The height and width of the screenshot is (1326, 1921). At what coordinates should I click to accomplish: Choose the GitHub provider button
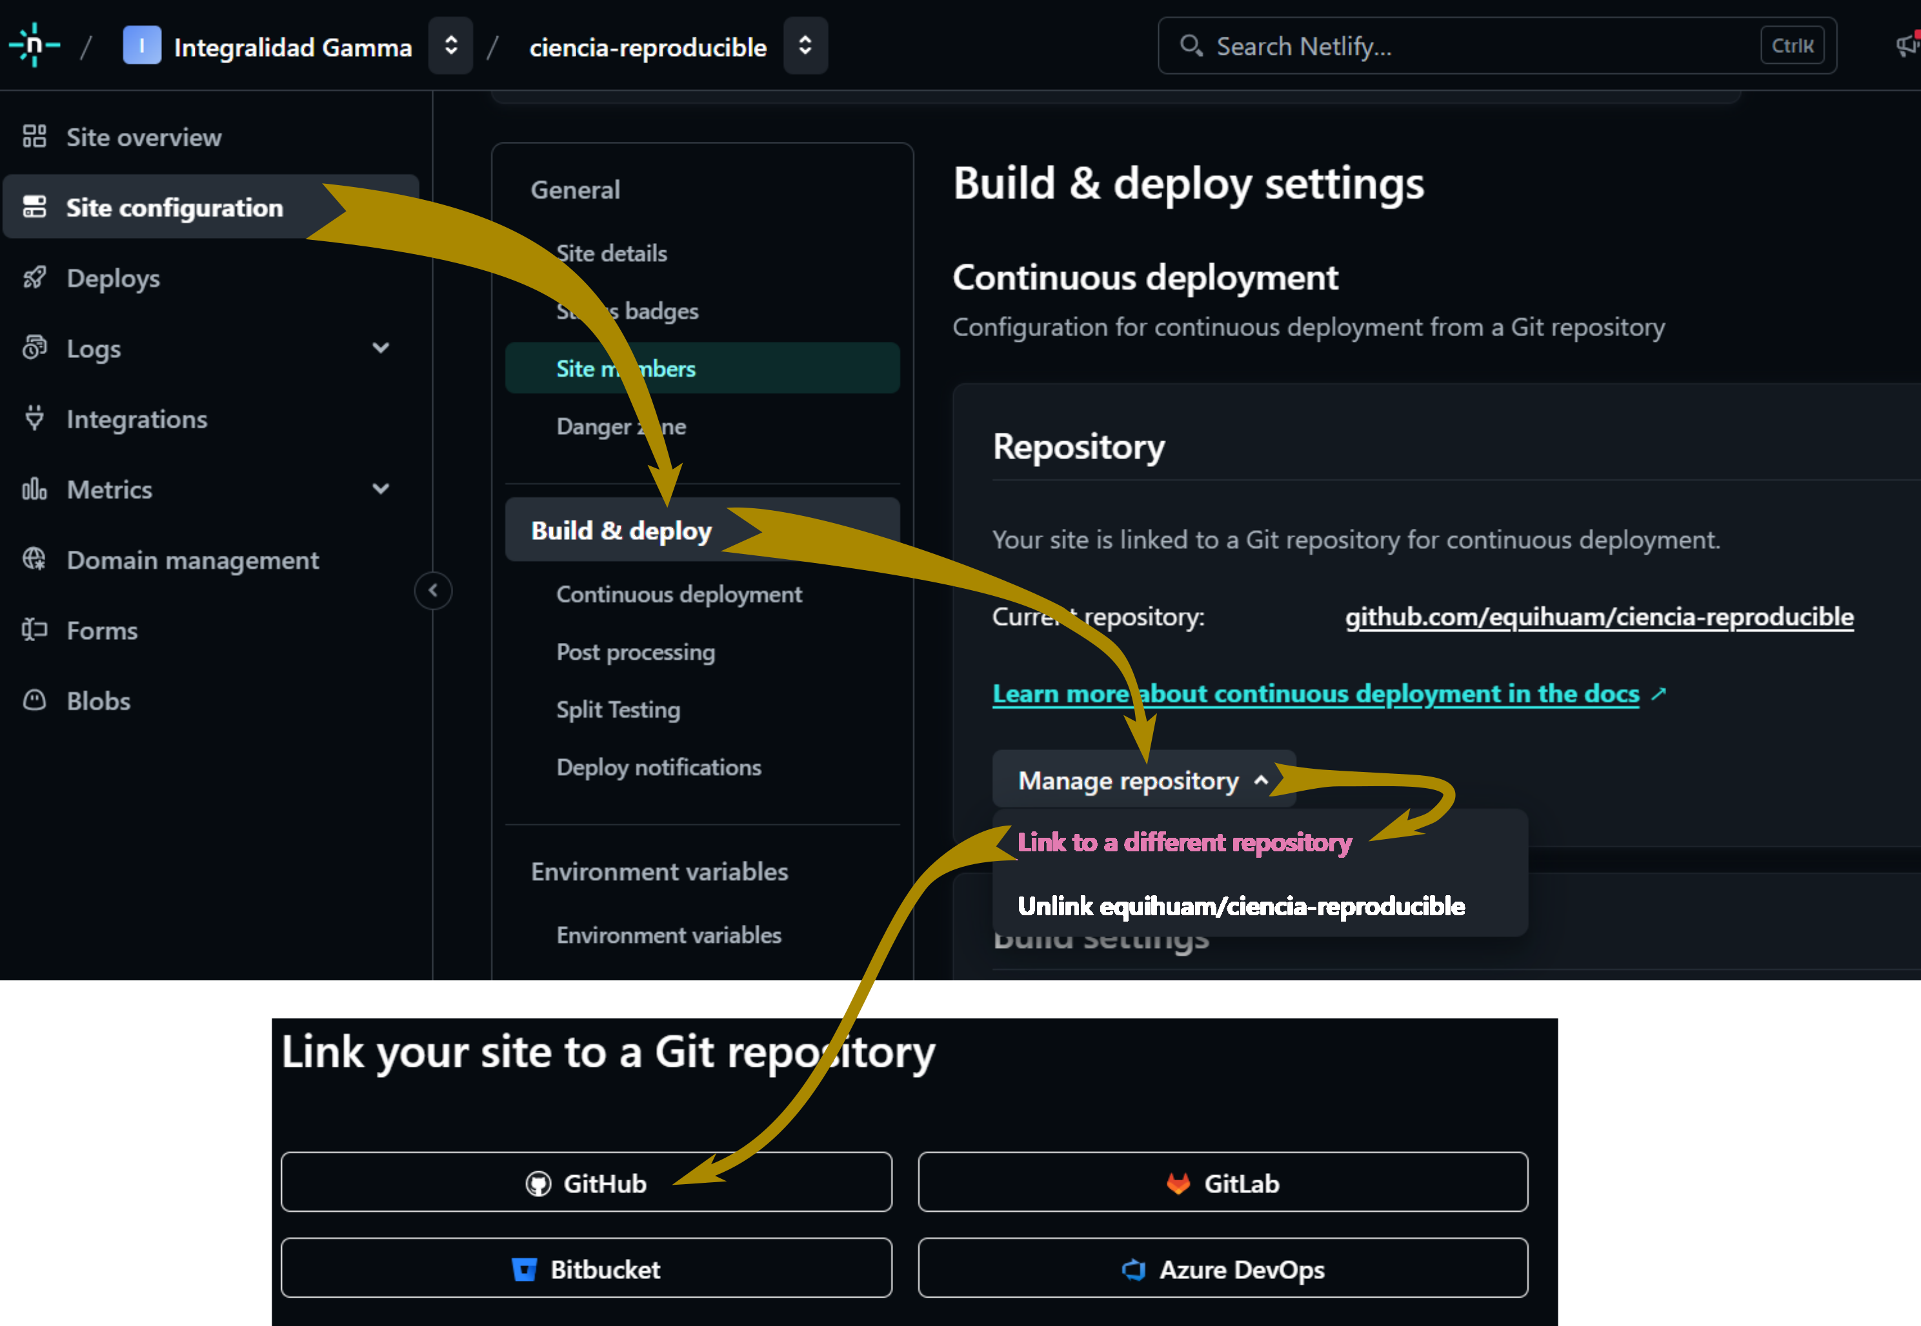(x=586, y=1182)
